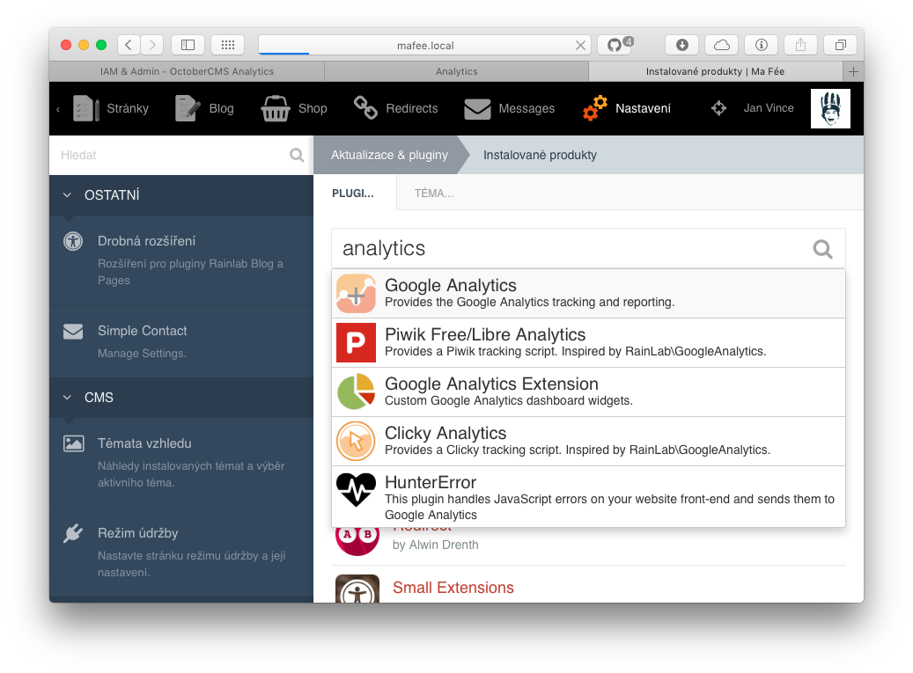Open the GitHub extension icon in toolbar
Viewport: 913px width, 673px height.
[615, 45]
